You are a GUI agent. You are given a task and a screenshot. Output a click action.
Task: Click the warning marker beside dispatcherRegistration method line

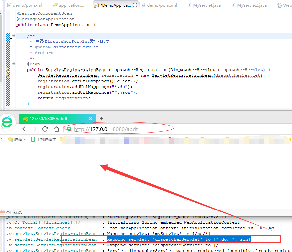(7, 69)
